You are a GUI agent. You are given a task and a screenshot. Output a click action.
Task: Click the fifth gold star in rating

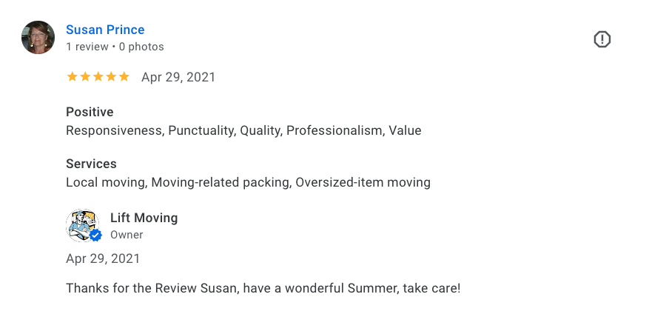pos(124,76)
